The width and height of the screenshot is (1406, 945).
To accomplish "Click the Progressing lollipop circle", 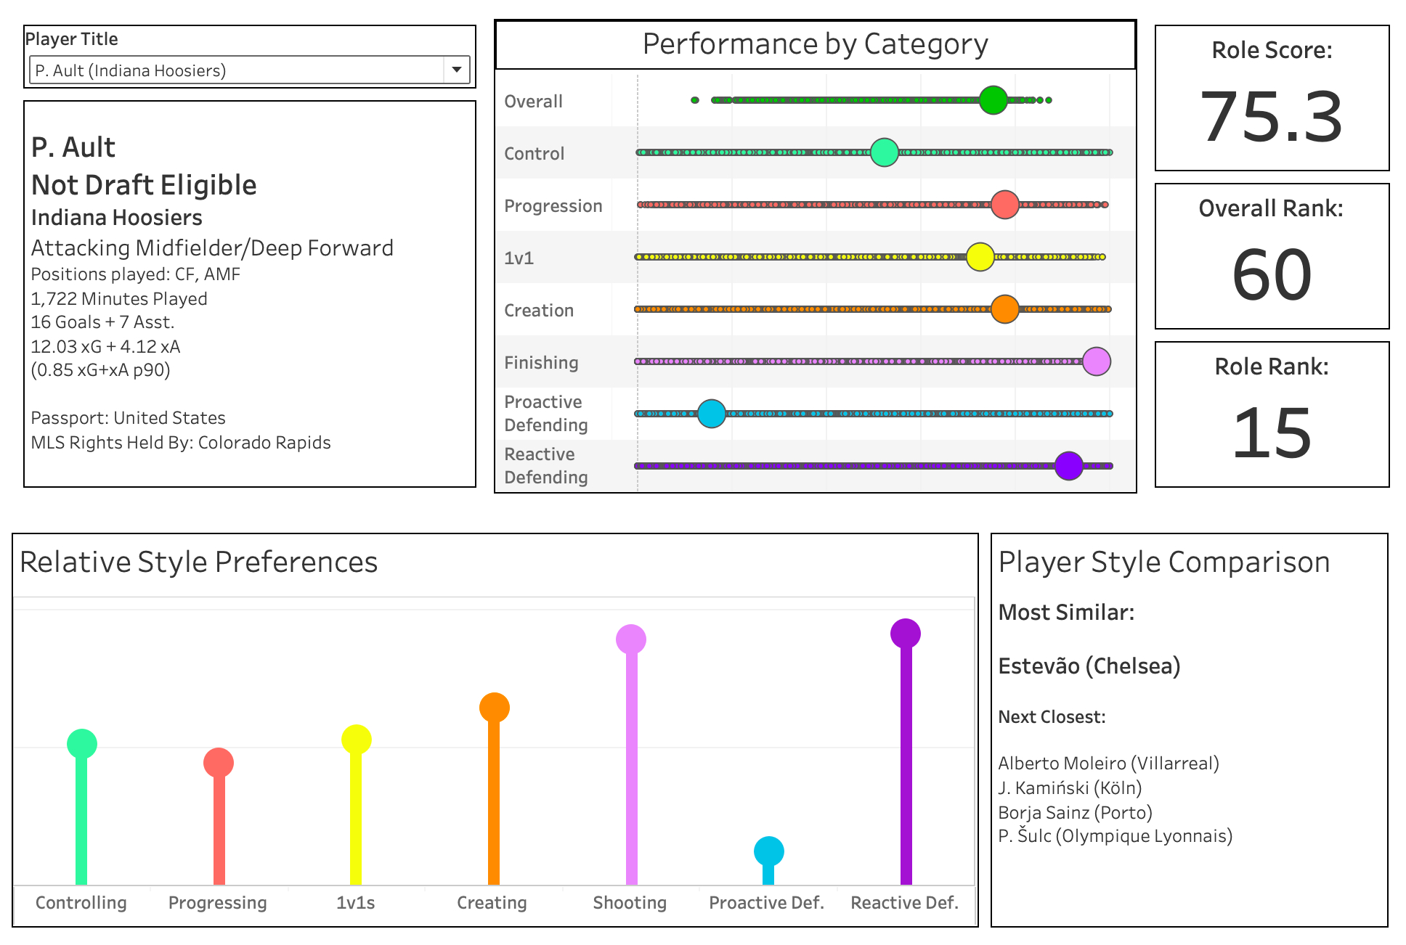I will [219, 763].
